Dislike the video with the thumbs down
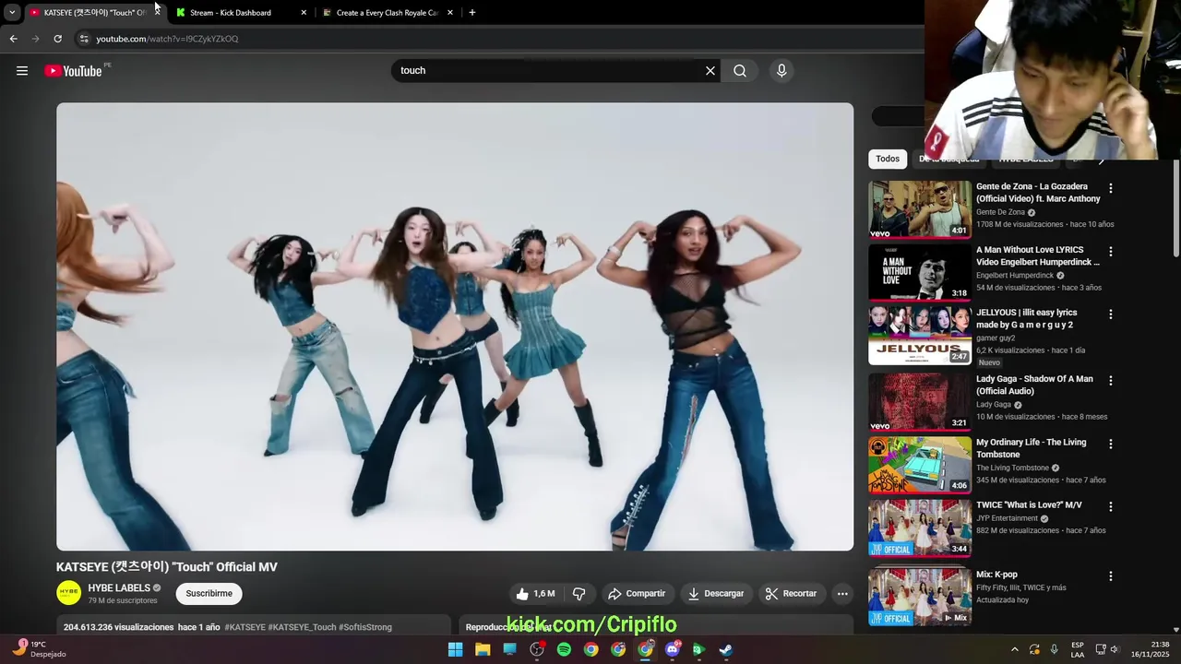Image resolution: width=1181 pixels, height=664 pixels. (x=579, y=594)
